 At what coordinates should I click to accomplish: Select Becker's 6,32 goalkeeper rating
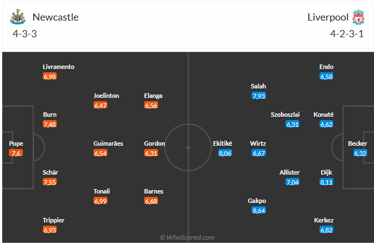tap(360, 153)
